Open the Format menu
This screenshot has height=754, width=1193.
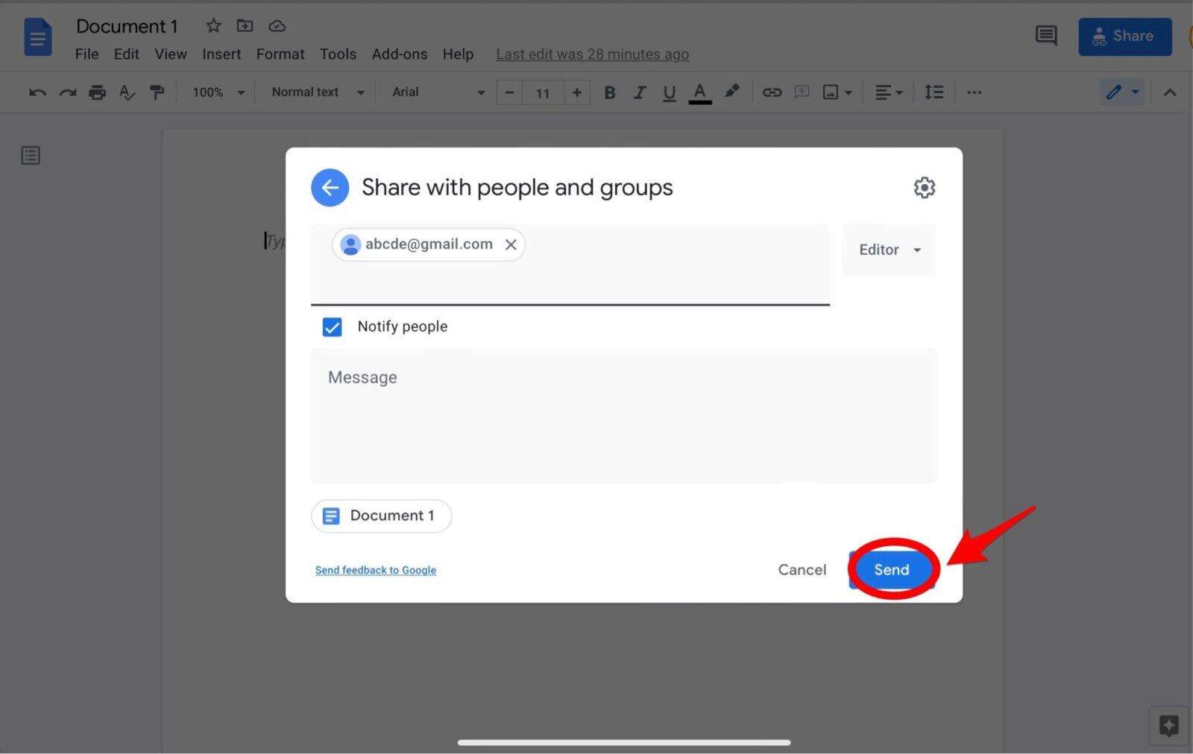(280, 54)
